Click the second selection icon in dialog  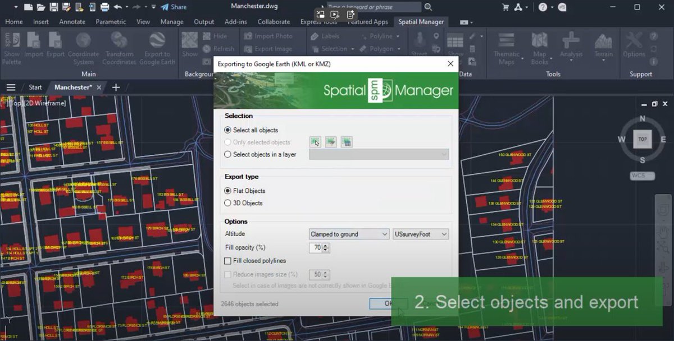pos(331,142)
